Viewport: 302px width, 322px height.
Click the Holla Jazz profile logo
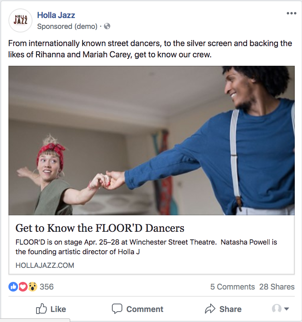point(20,20)
